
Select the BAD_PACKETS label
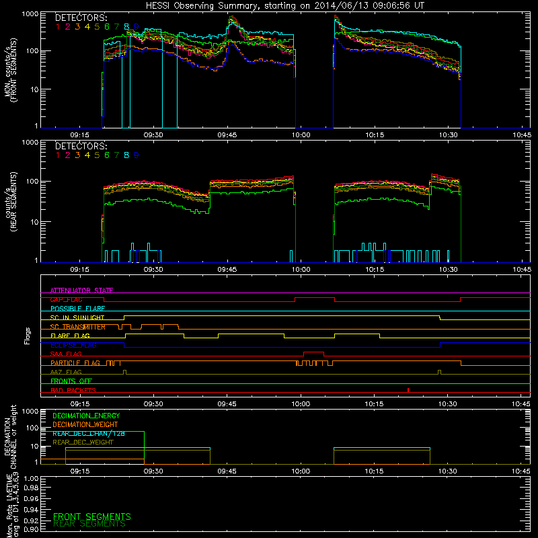click(x=73, y=390)
